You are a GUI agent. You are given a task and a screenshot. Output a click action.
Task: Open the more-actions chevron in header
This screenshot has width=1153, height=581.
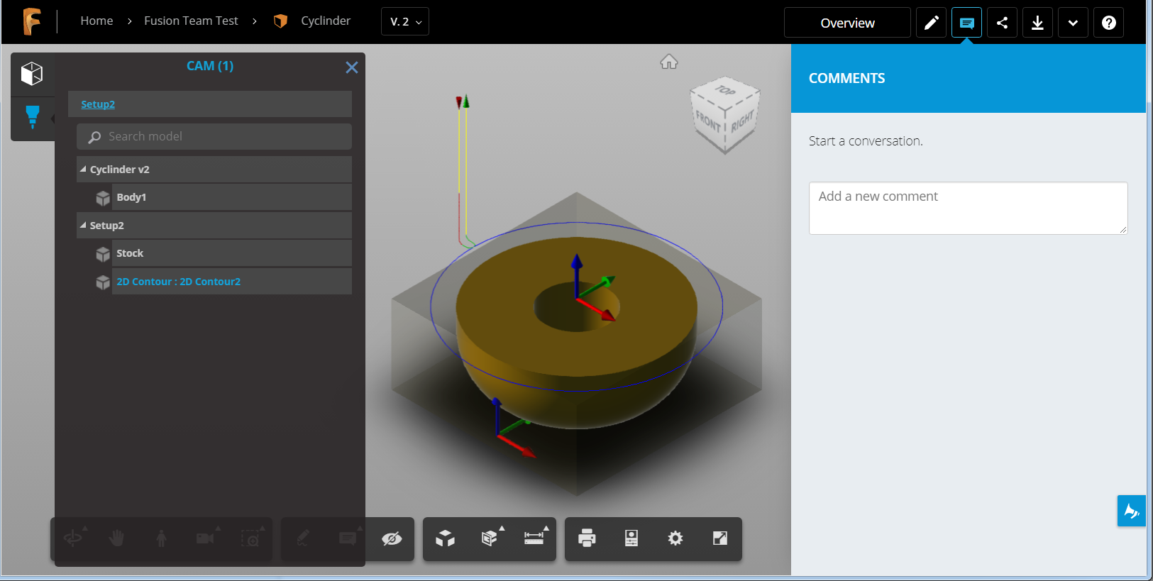click(x=1073, y=23)
